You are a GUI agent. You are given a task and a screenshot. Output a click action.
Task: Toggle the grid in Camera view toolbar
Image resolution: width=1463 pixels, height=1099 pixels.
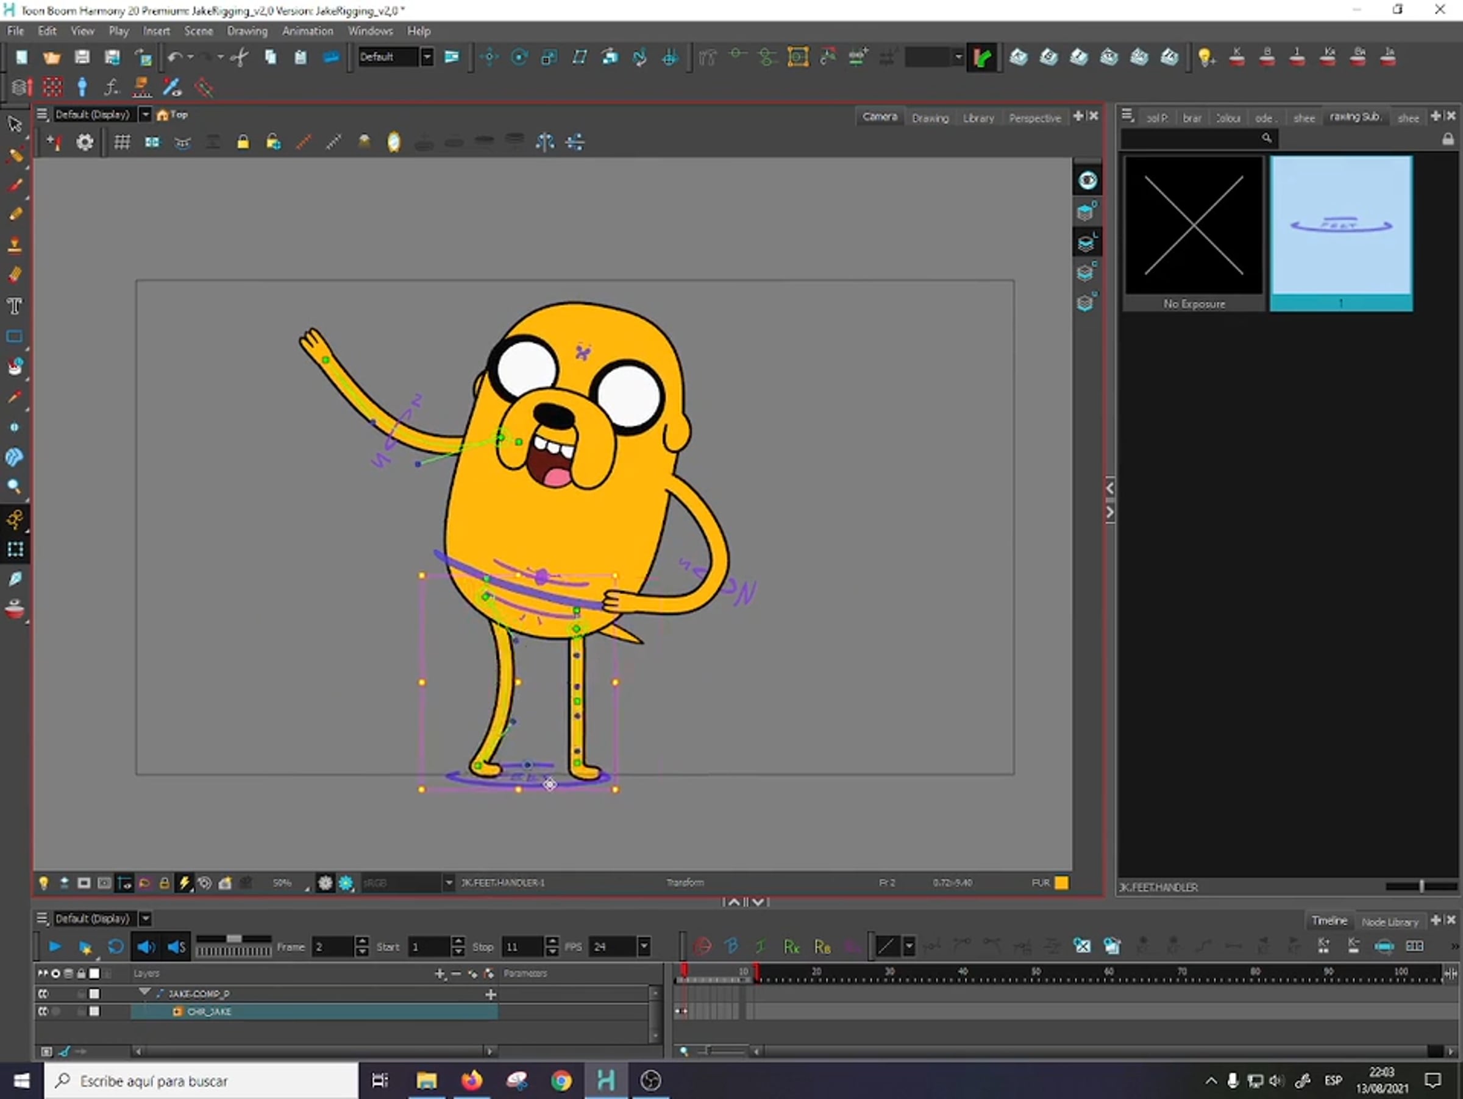(x=122, y=142)
